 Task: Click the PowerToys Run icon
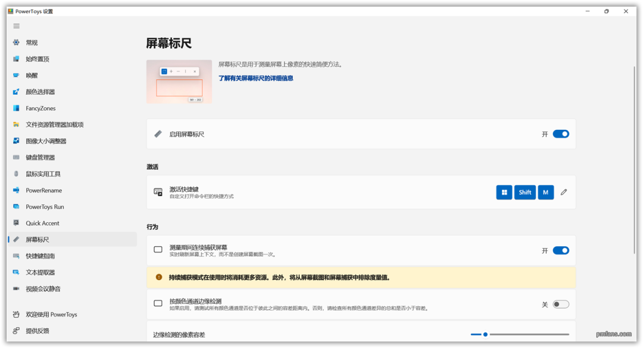[16, 206]
